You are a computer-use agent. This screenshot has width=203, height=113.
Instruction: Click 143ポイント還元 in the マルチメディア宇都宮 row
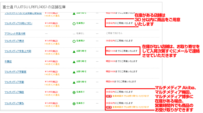pyautogui.click(x=52, y=74)
